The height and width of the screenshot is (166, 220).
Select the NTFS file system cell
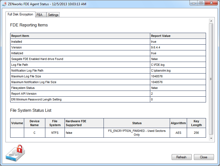(55, 133)
